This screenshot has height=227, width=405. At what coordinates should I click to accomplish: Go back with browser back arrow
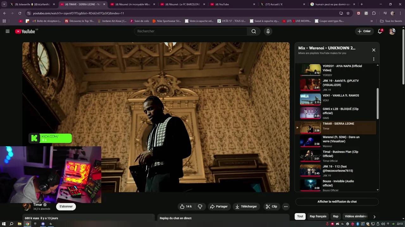tap(4, 13)
